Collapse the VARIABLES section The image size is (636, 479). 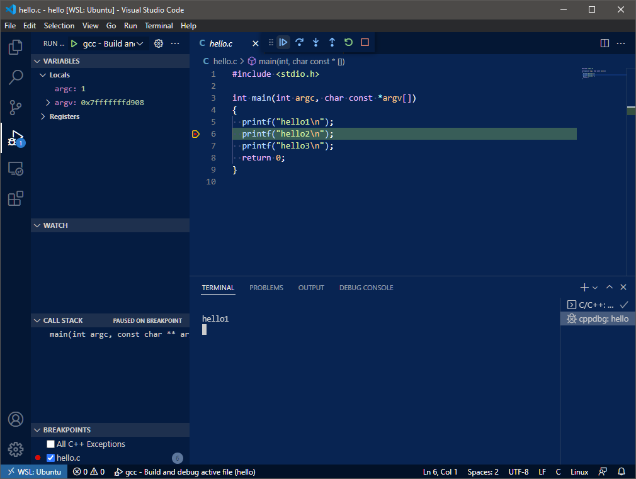tap(110, 61)
